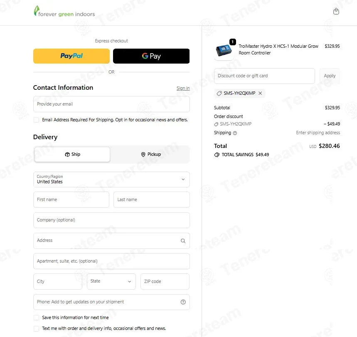This screenshot has height=337, width=357.
Task: Click the Sign in link
Action: pyautogui.click(x=183, y=88)
